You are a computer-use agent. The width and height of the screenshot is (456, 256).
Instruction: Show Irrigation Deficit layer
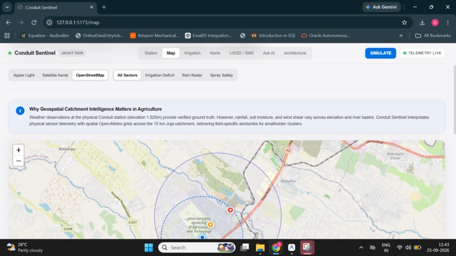coord(160,75)
